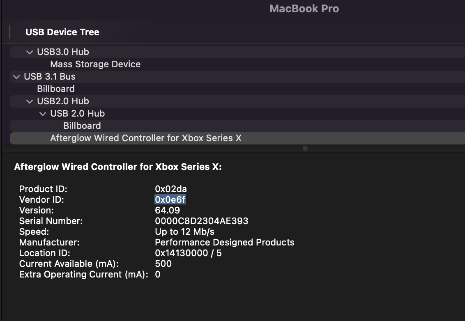
Task: Collapse the USB 3.1 Bus entry
Action: click(16, 76)
